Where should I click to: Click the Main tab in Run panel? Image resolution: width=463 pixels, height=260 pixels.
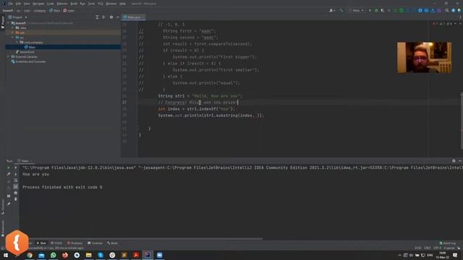pos(25,161)
